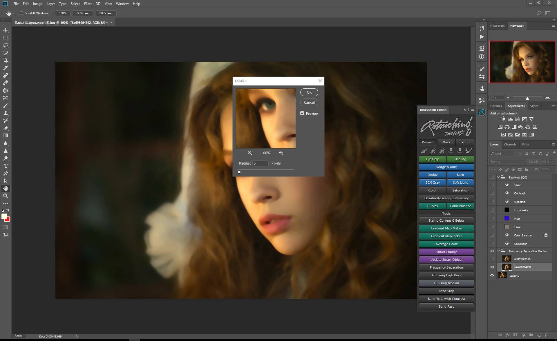The image size is (557, 341).
Task: Open the blend mode Normal dropdown
Action: [x=507, y=161]
